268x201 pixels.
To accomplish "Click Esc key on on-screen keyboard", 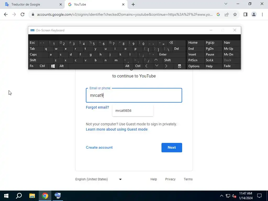I will [x=33, y=43].
